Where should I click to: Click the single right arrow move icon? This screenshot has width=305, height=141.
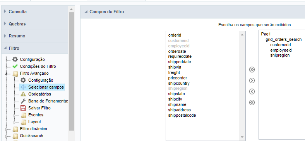point(252,81)
